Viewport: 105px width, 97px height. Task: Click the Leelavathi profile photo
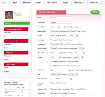pos(9,15)
